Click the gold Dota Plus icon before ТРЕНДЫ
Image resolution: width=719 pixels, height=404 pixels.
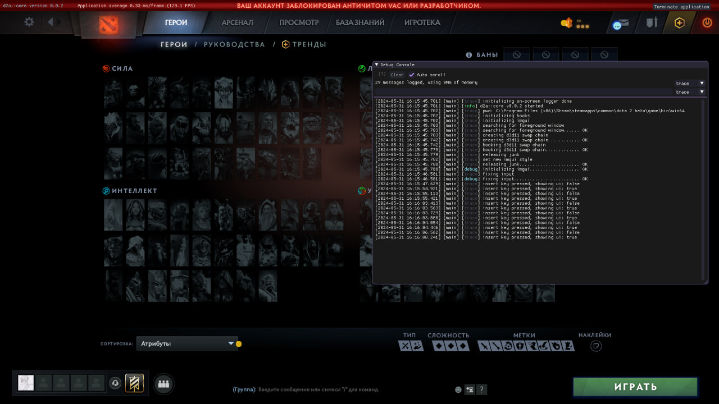[285, 44]
